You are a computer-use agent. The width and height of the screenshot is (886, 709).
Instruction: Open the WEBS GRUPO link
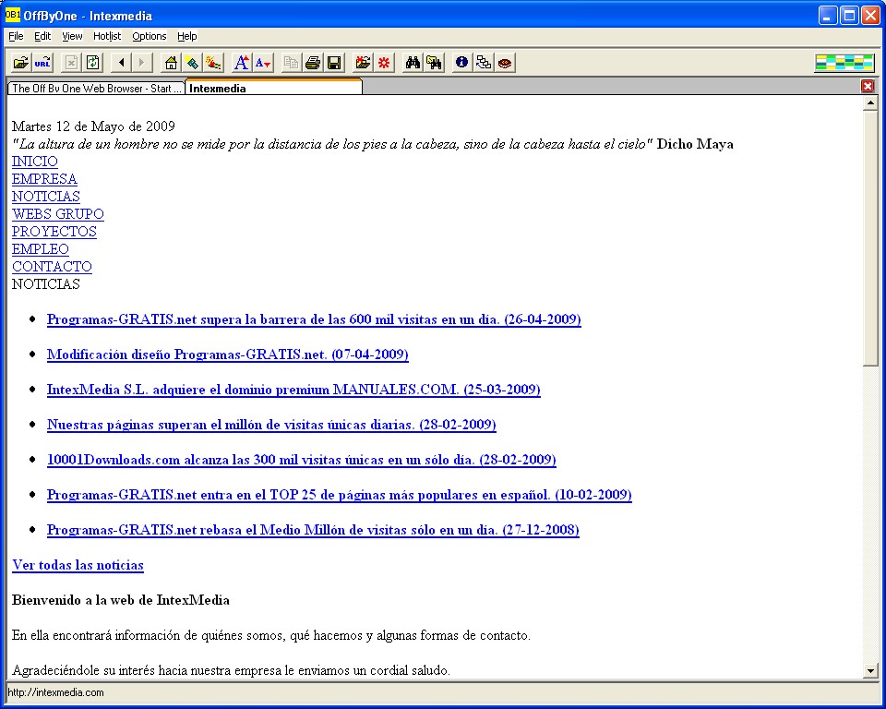(57, 214)
